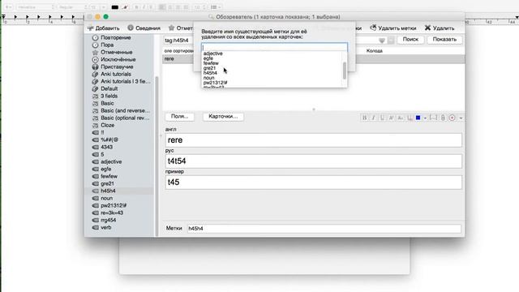This screenshot has height=292, width=519.
Task: Click the Показать button
Action: pos(444,40)
